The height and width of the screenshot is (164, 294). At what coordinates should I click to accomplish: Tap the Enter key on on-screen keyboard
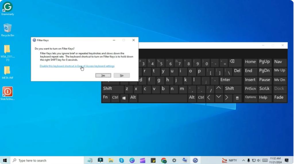tap(230, 80)
